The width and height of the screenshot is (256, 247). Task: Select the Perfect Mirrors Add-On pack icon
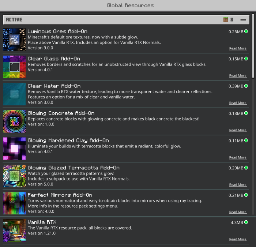click(14, 203)
